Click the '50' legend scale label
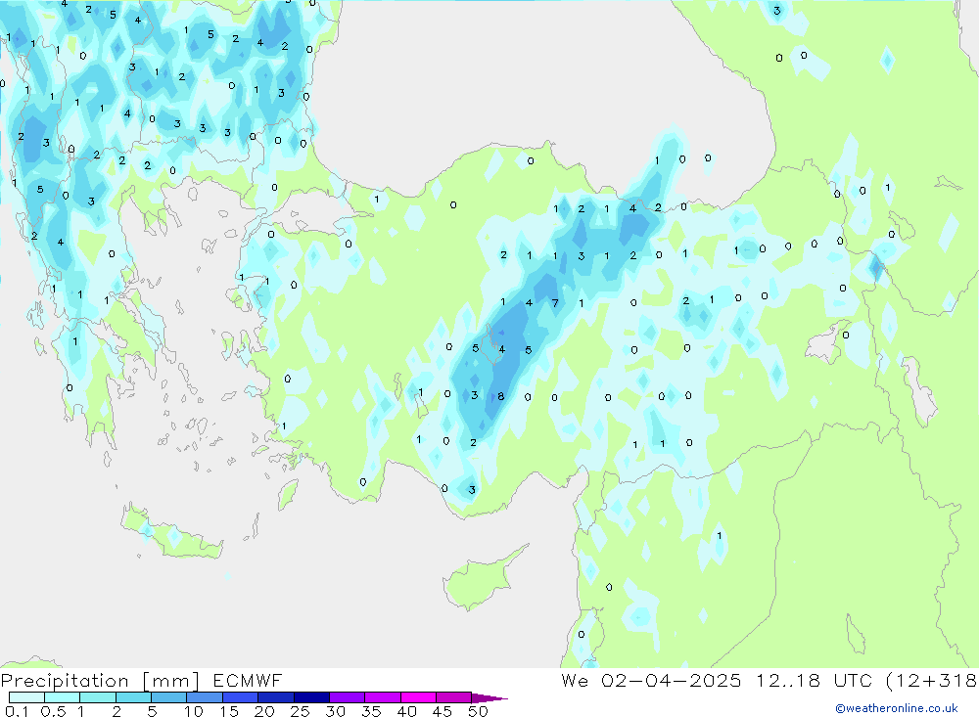Image resolution: width=979 pixels, height=717 pixels. (479, 711)
